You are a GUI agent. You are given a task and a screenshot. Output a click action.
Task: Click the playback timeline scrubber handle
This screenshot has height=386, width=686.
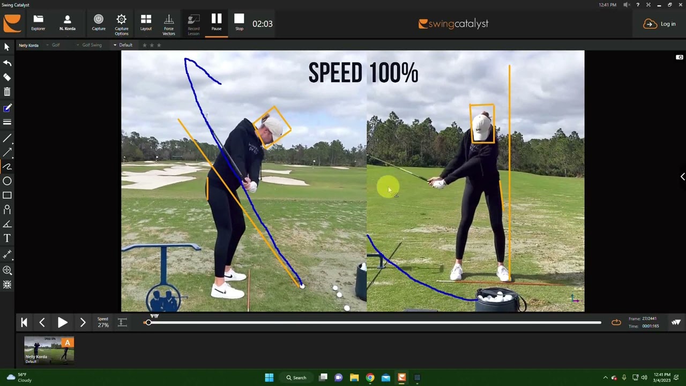click(148, 322)
